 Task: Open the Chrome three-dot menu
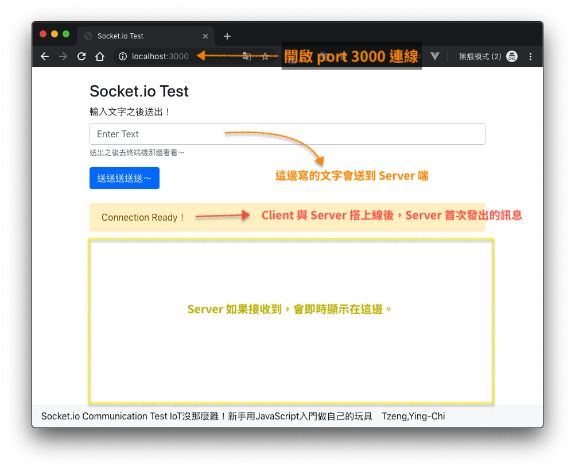pos(530,56)
